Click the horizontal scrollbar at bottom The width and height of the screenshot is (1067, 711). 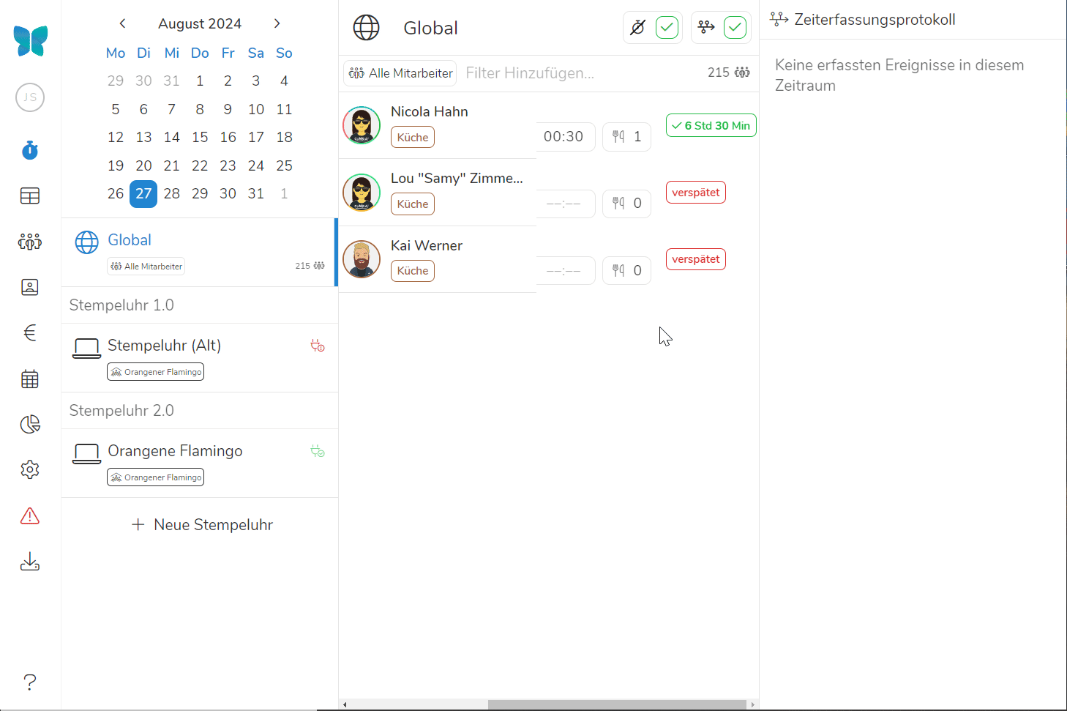click(616, 704)
